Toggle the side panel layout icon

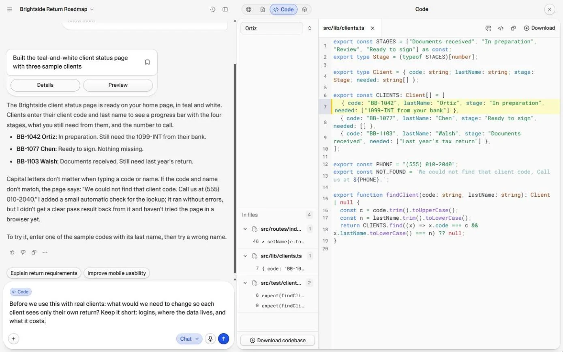[225, 9]
